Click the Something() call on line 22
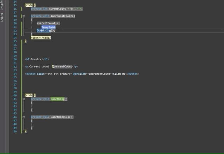The image size is (224, 154). coord(46,30)
